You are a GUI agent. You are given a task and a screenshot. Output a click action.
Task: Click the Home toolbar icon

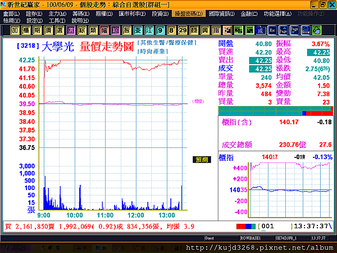(306, 30)
